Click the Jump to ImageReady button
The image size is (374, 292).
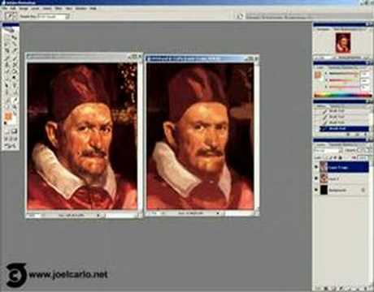pos(11,146)
